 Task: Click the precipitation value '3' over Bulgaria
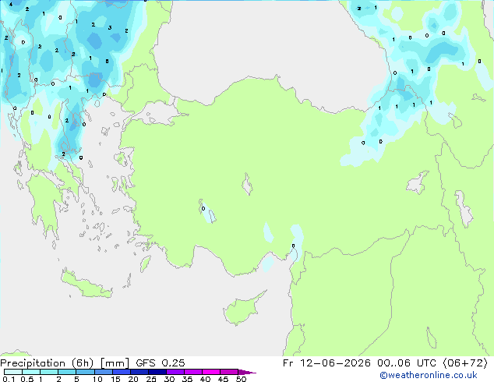pos(110,28)
